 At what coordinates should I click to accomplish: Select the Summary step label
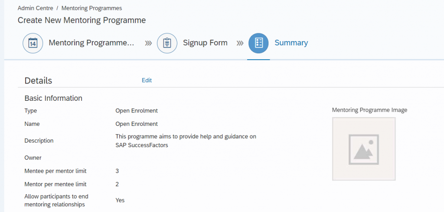tap(291, 43)
